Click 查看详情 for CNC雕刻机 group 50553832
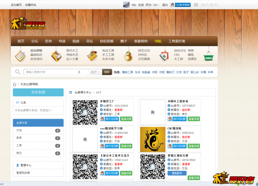 point(194,146)
